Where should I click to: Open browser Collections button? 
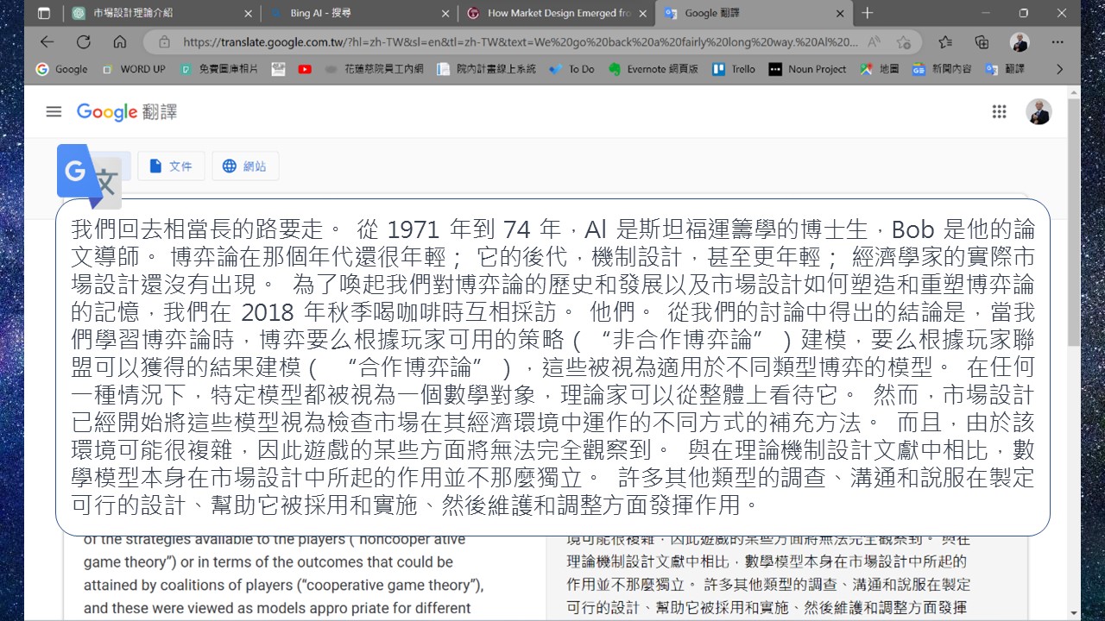(982, 41)
